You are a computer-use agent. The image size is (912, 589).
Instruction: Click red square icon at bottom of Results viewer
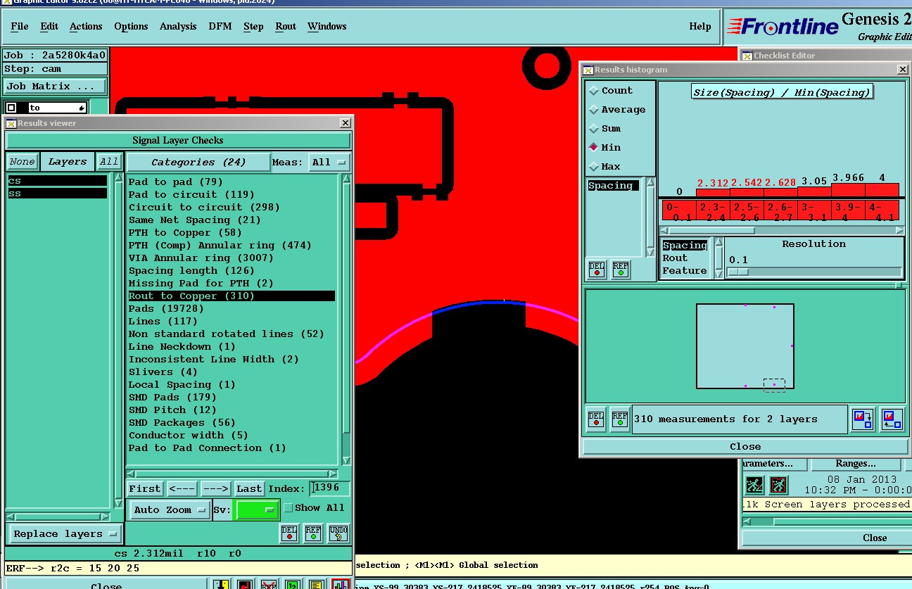click(x=245, y=584)
